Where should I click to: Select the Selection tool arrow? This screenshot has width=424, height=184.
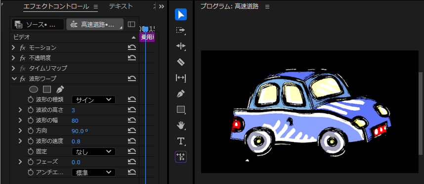(181, 14)
